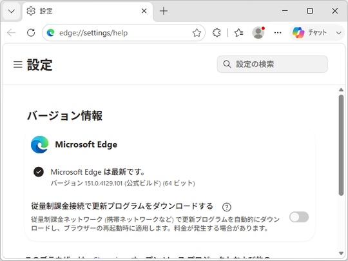Click the Favorites list star icon
Viewport: 348px width, 261px height.
tap(238, 33)
